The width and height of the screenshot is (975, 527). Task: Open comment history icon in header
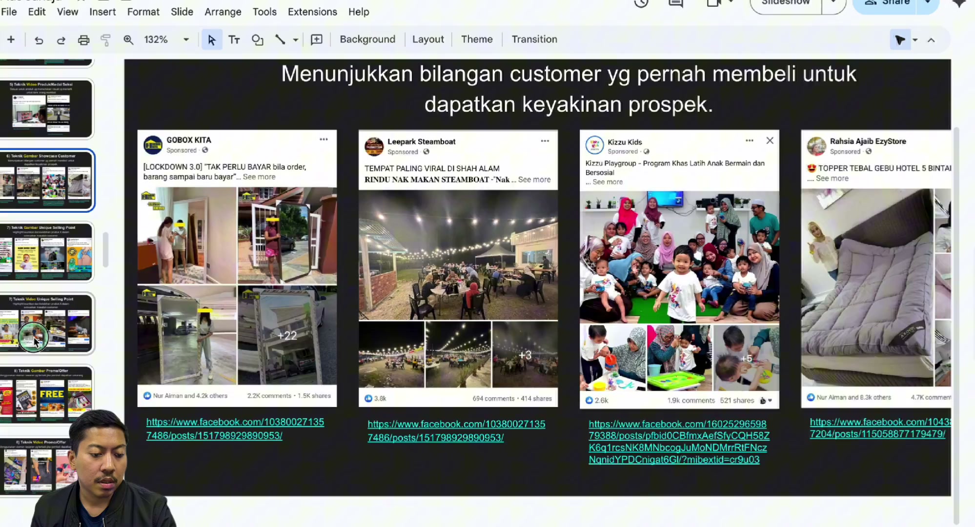tap(676, 3)
